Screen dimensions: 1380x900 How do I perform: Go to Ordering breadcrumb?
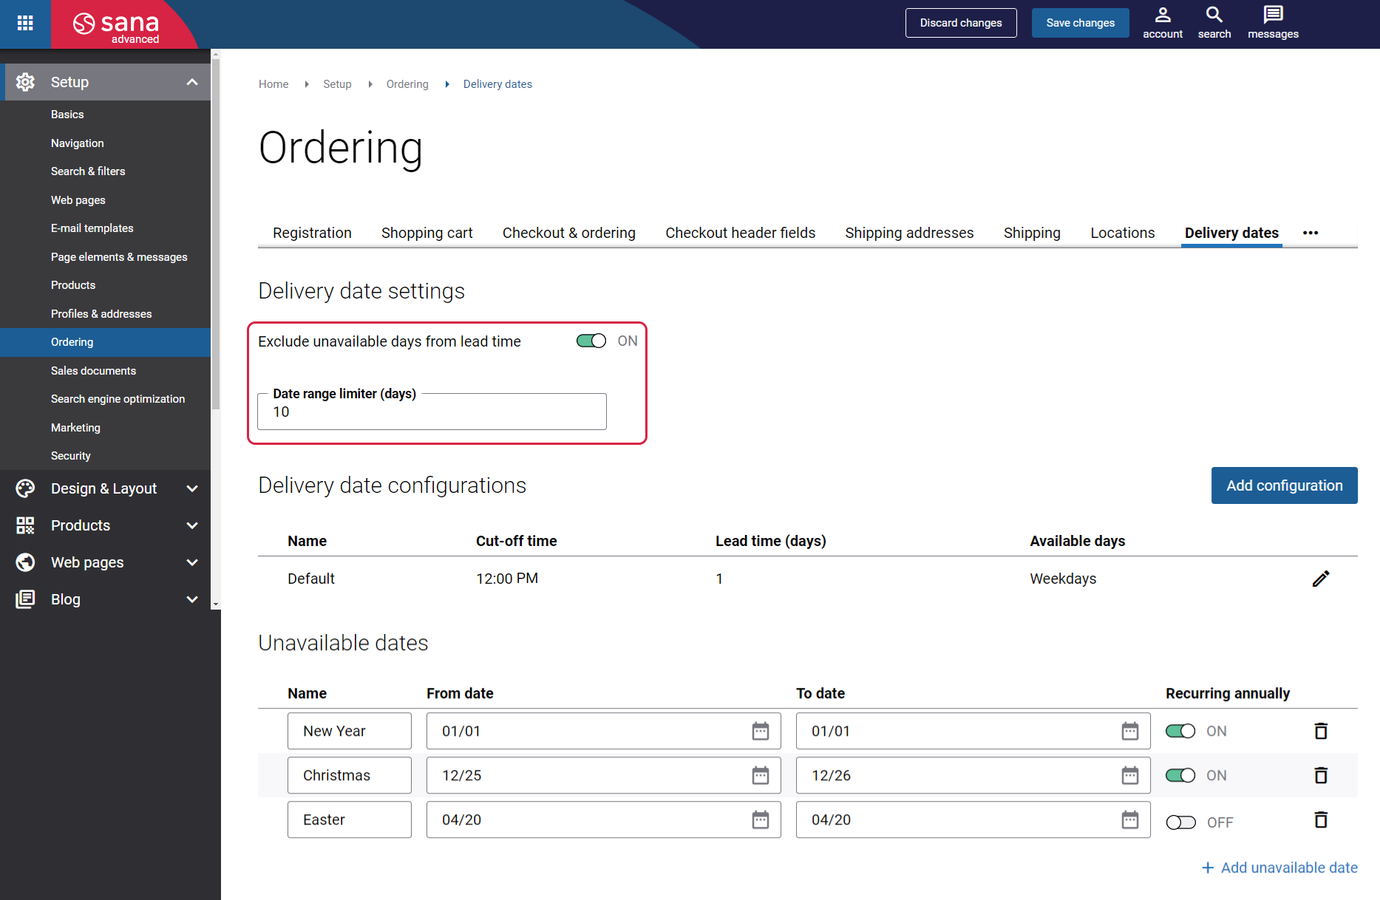tap(407, 84)
